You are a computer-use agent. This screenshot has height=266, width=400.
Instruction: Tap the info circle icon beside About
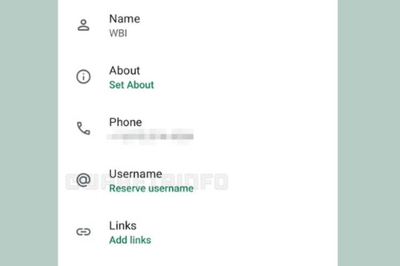coord(83,77)
